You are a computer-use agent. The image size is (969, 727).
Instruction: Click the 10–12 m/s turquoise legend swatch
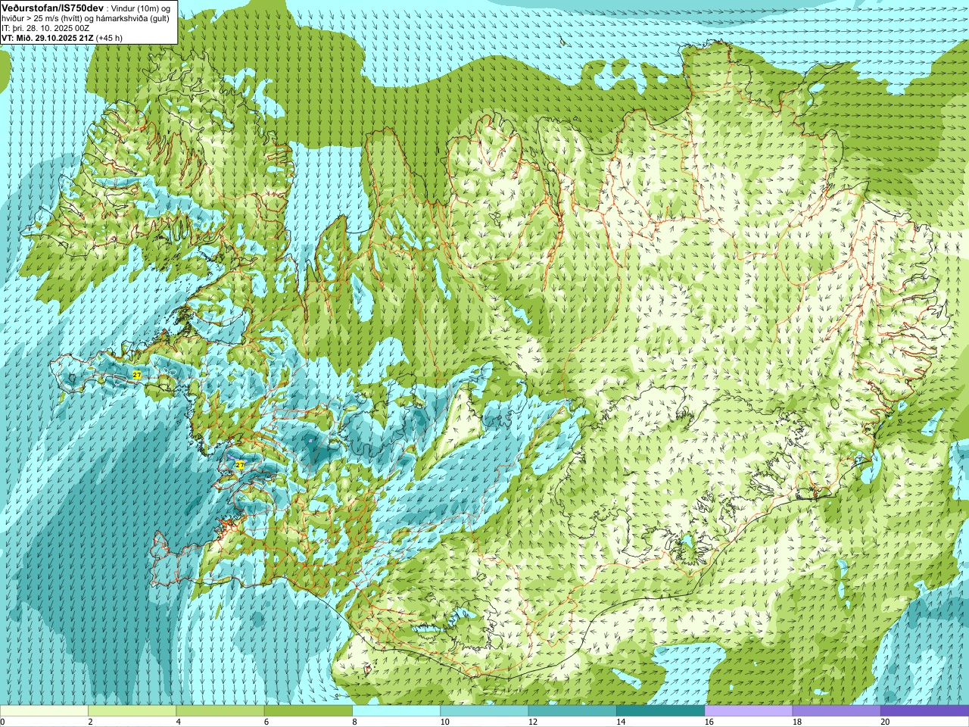(x=484, y=711)
